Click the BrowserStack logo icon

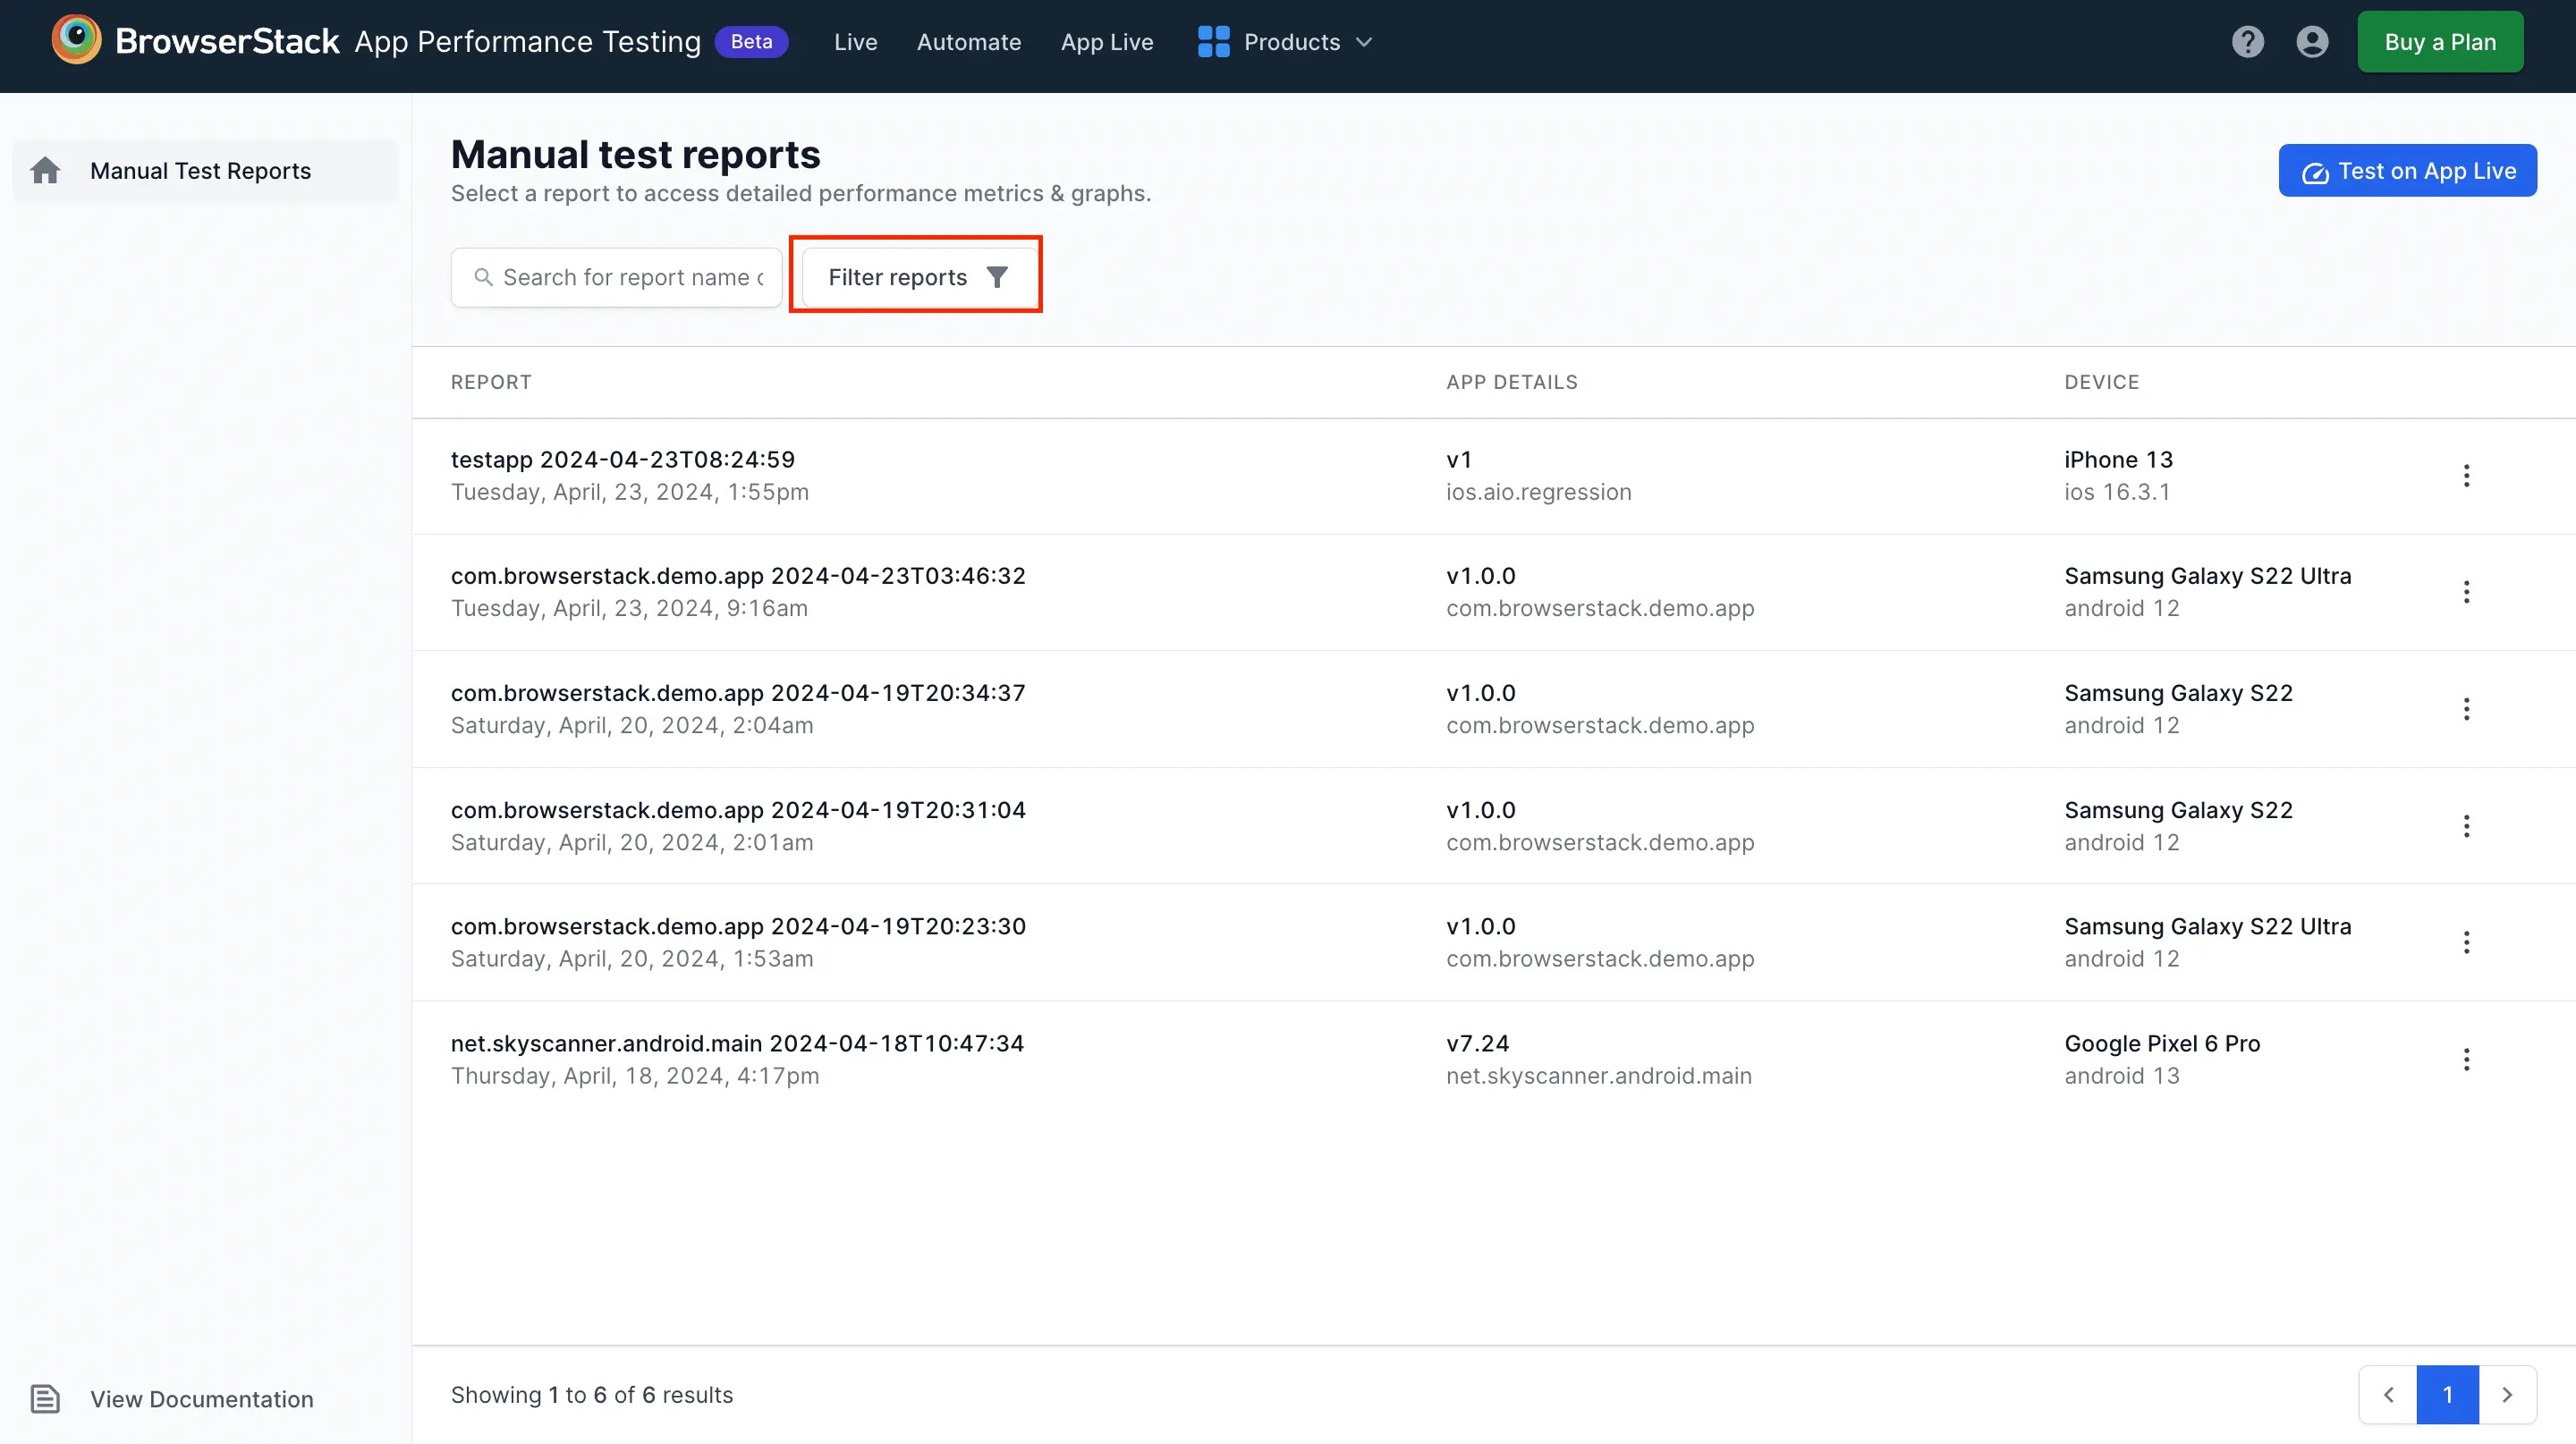pos(76,41)
